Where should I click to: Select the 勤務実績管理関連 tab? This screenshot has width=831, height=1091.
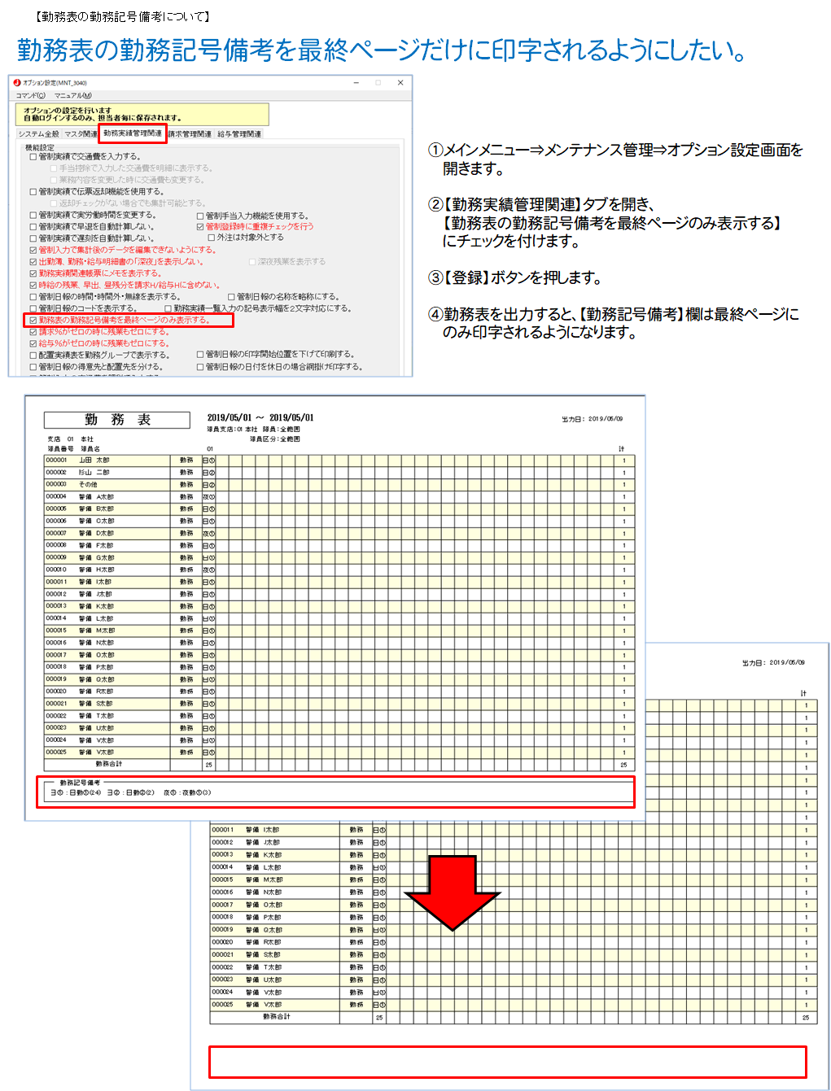coord(133,133)
